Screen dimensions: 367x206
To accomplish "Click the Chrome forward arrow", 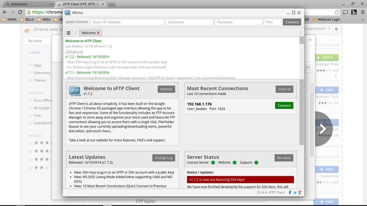I will pyautogui.click(x=13, y=12).
